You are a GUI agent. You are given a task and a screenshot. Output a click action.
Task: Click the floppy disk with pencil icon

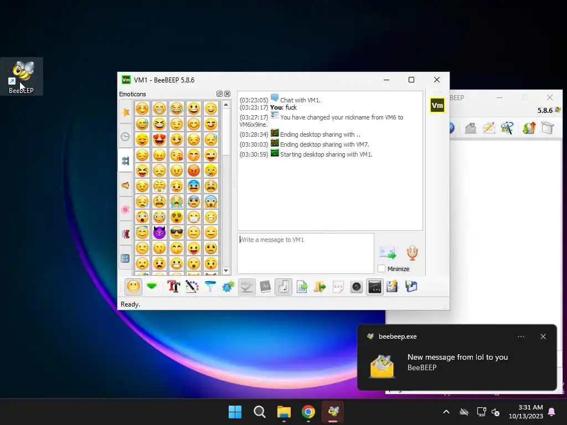click(393, 287)
